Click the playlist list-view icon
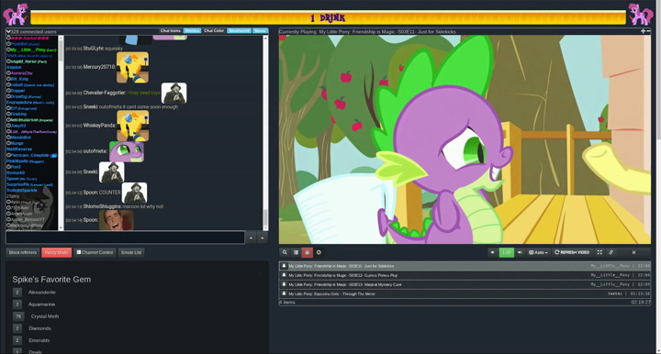Screen dimensions: 661x354 coord(296,252)
